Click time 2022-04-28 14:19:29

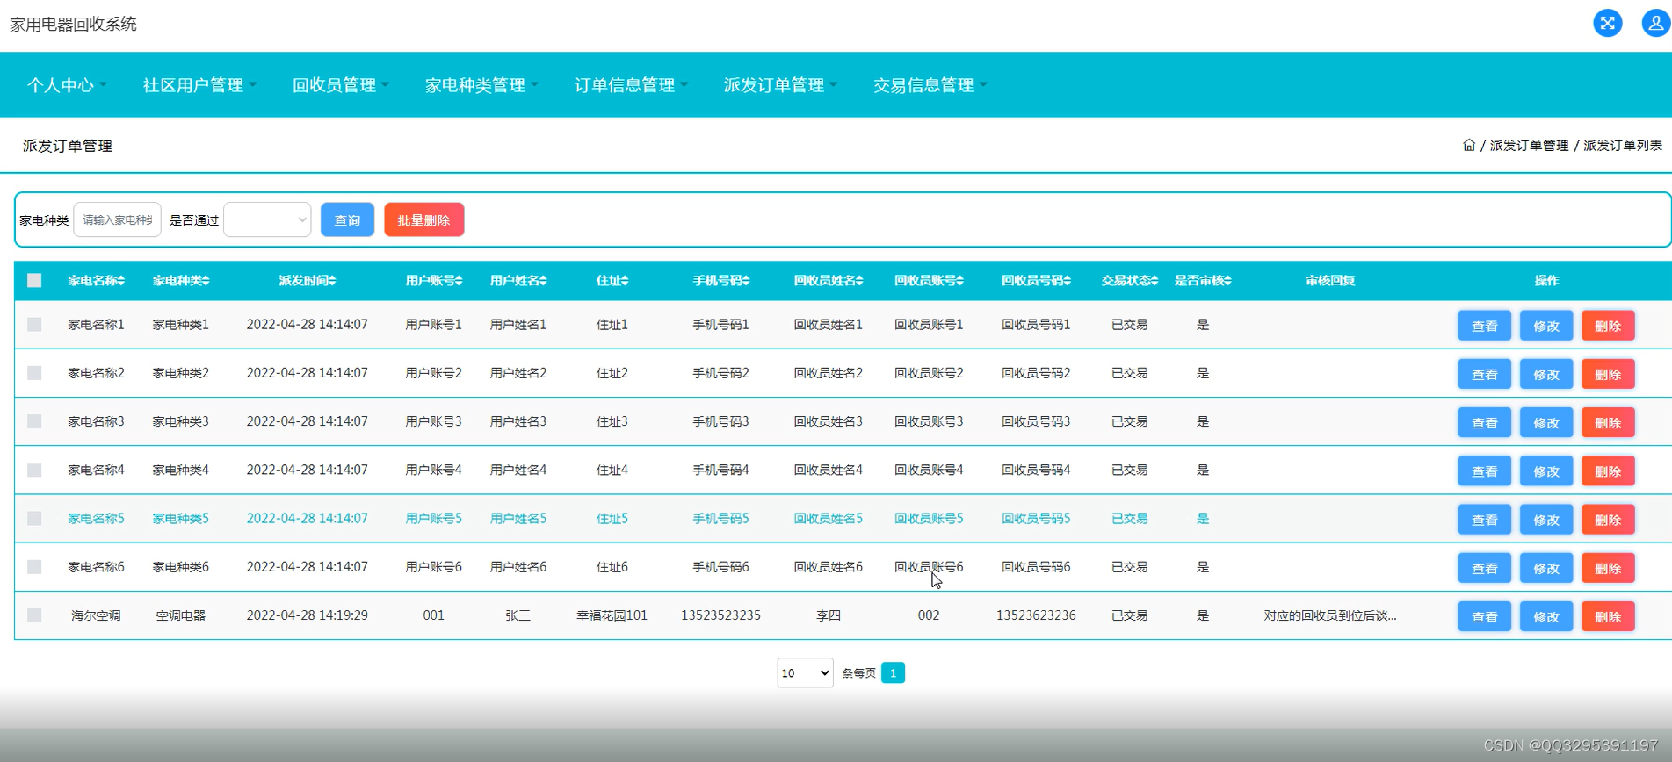[x=307, y=615]
